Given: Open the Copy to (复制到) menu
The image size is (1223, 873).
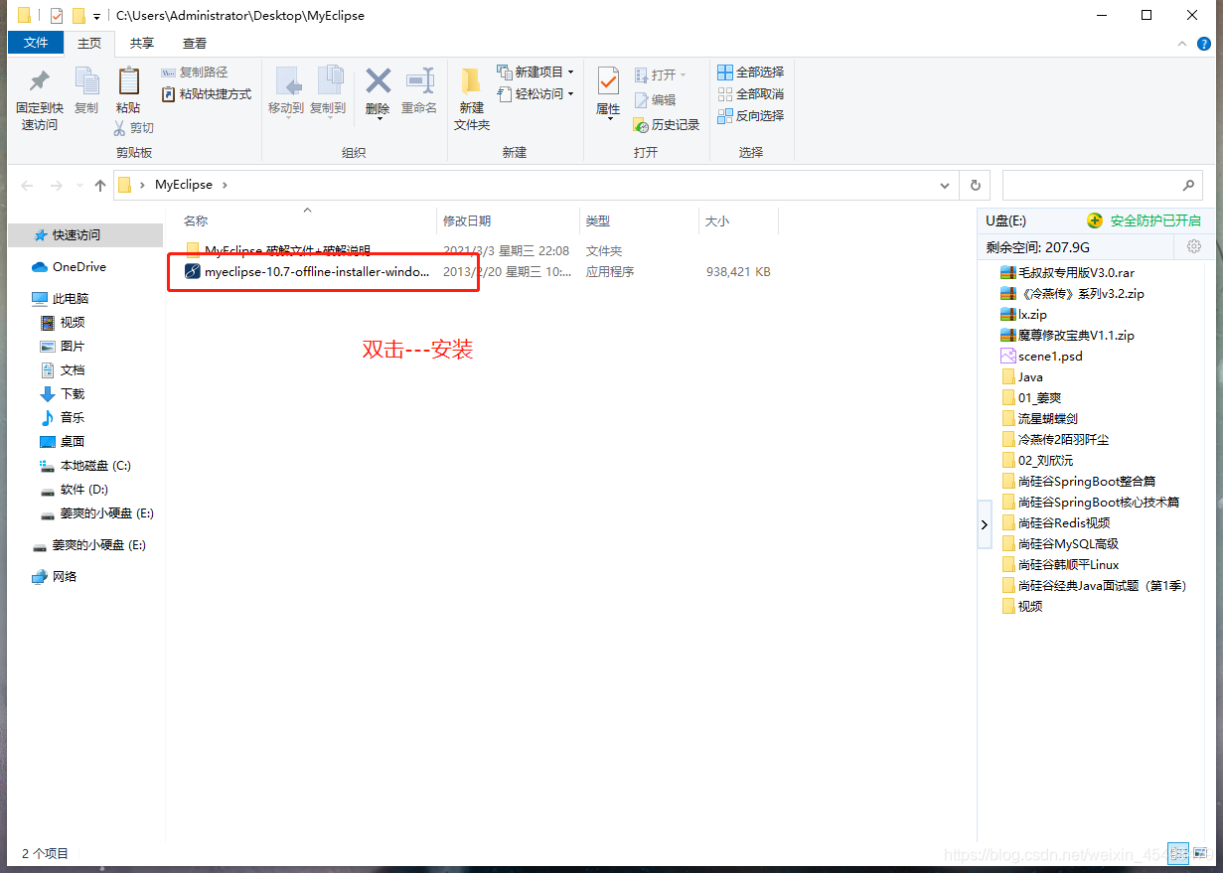Looking at the screenshot, I should (x=329, y=92).
